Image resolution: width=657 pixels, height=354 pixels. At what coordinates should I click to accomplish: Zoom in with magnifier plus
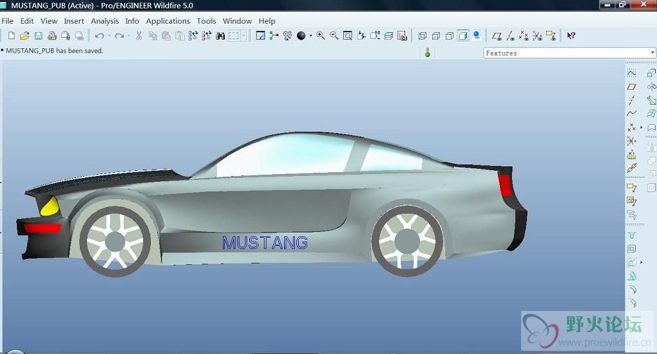321,36
